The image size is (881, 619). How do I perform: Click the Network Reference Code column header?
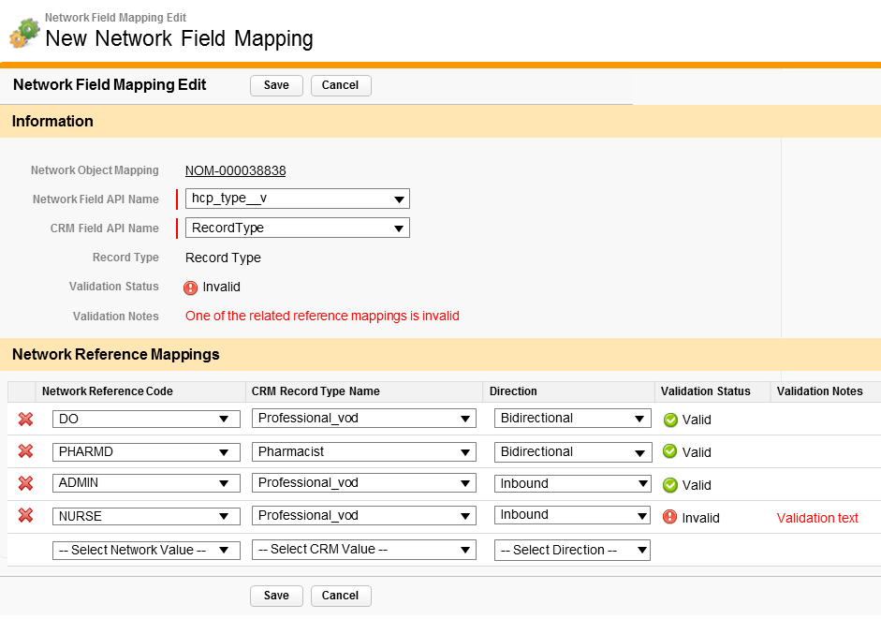108,391
